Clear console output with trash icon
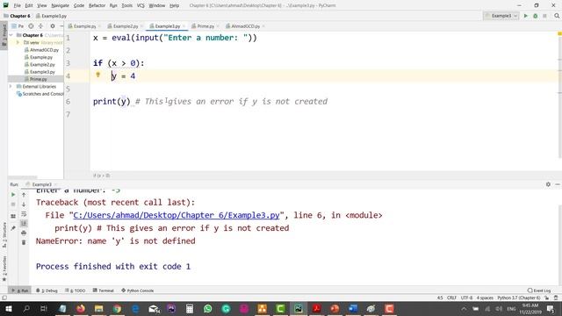This screenshot has width=562, height=316. [x=24, y=242]
